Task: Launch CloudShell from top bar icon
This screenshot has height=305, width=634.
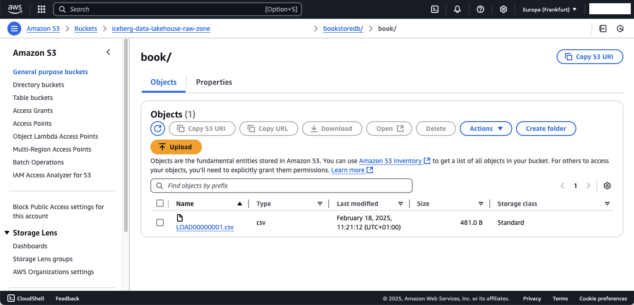Action: pos(434,9)
